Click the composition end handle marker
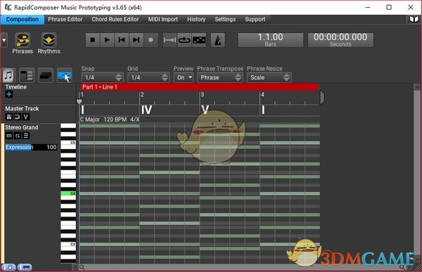Screen dimensions: 422x272 (322, 97)
